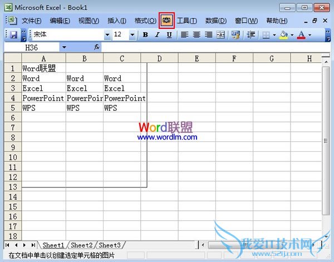The width and height of the screenshot is (334, 262).
Task: Select cell C4 containing PowerPoint
Action: tap(122, 98)
